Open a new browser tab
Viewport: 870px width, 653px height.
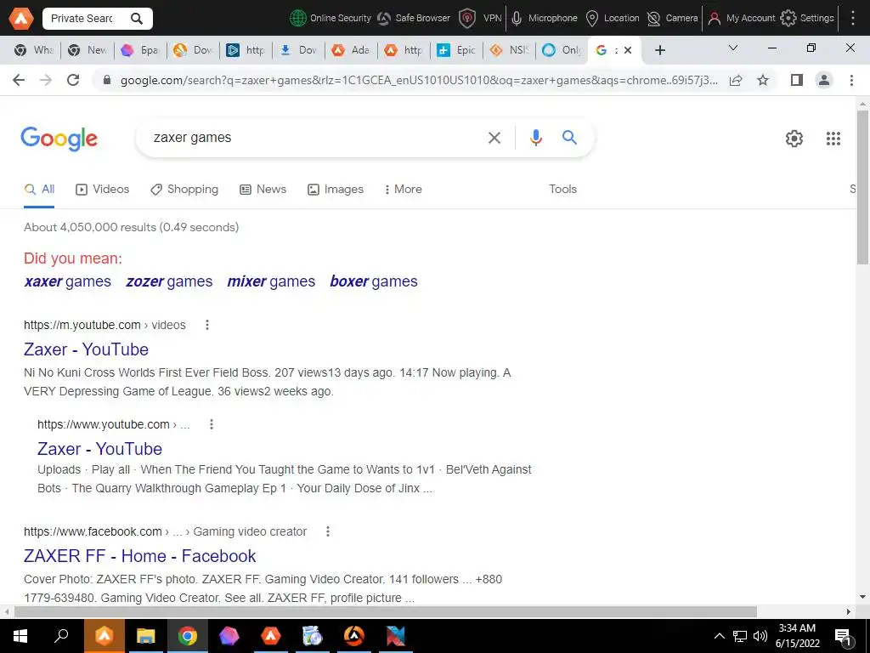(659, 50)
